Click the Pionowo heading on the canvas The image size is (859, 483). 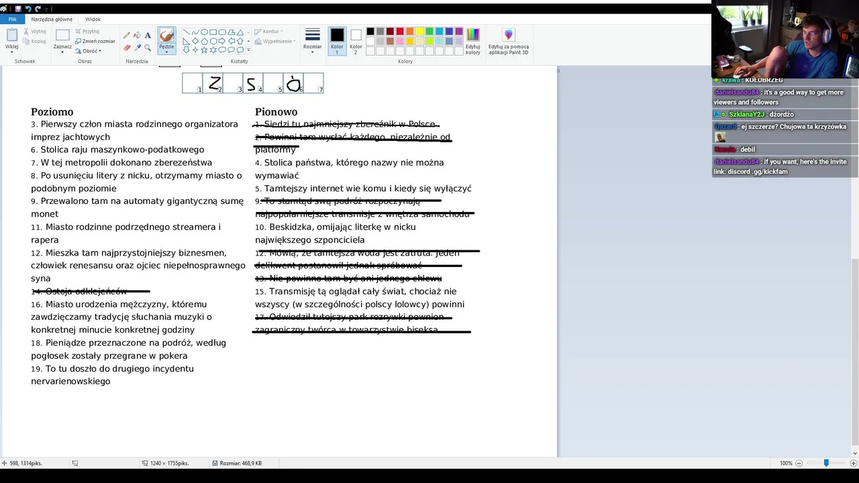pos(276,112)
